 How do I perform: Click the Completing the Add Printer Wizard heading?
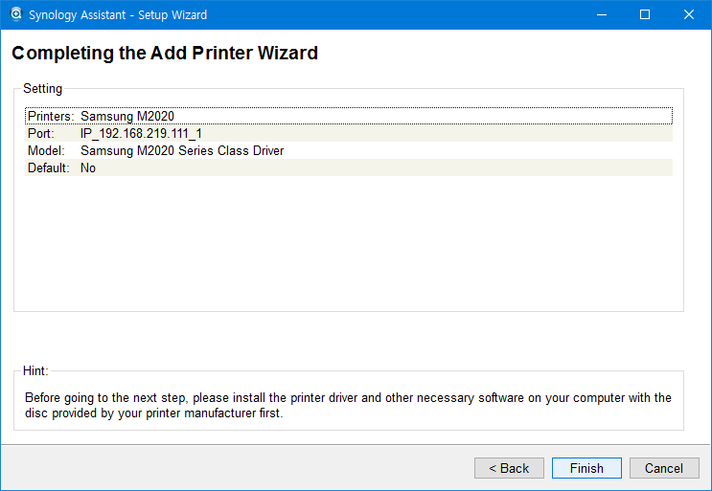coord(165,54)
